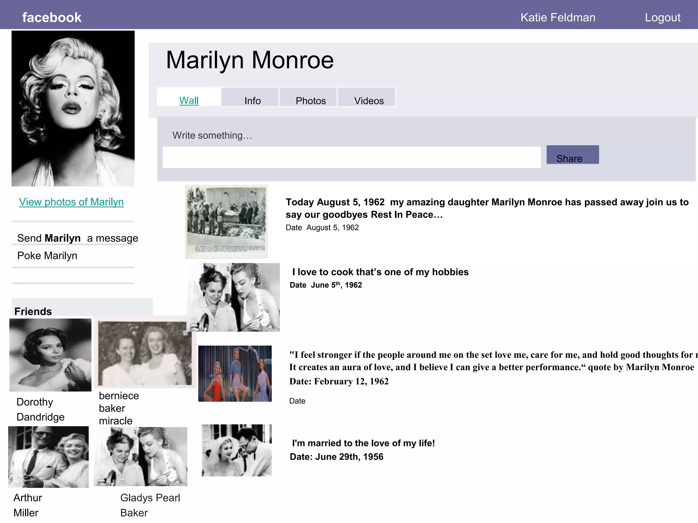Go to the Videos tab
This screenshot has width=698, height=523.
click(369, 100)
